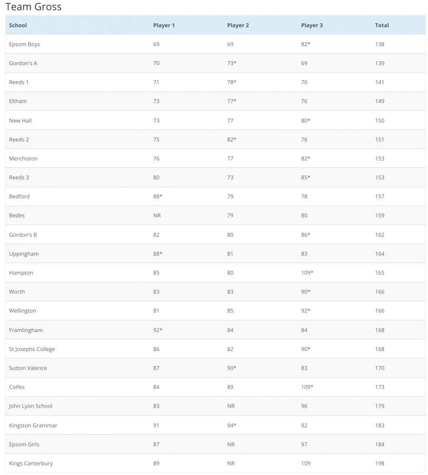Click Framlingham's Player 1 score 92*
This screenshot has height=475, width=428.
click(x=158, y=330)
